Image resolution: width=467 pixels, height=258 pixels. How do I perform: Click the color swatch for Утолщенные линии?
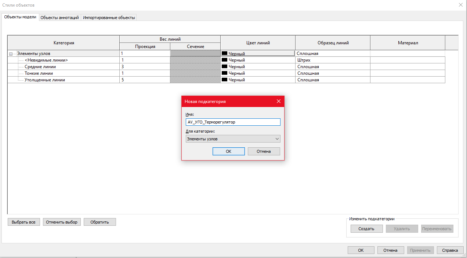click(x=224, y=80)
